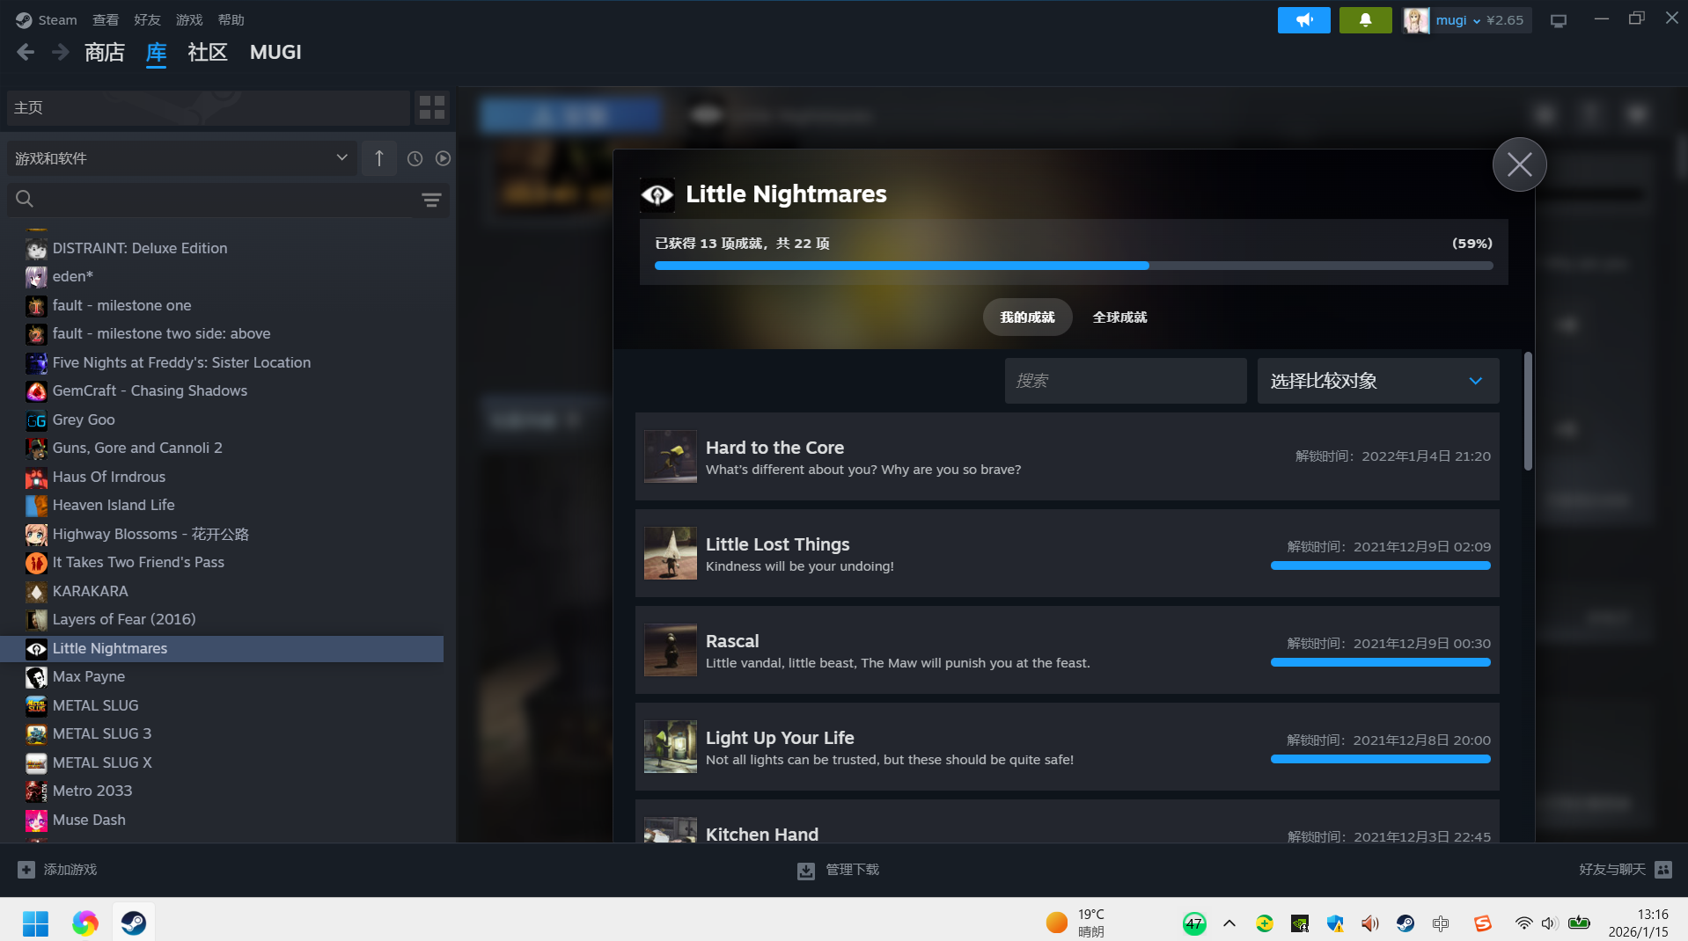Enter Big Picture mode via monitor icon
This screenshot has height=941, width=1688.
click(1559, 20)
